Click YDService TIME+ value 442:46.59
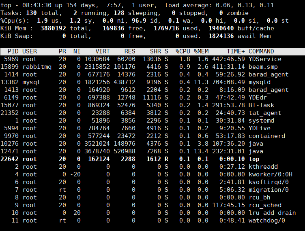The width and height of the screenshot is (305, 231). click(229, 59)
